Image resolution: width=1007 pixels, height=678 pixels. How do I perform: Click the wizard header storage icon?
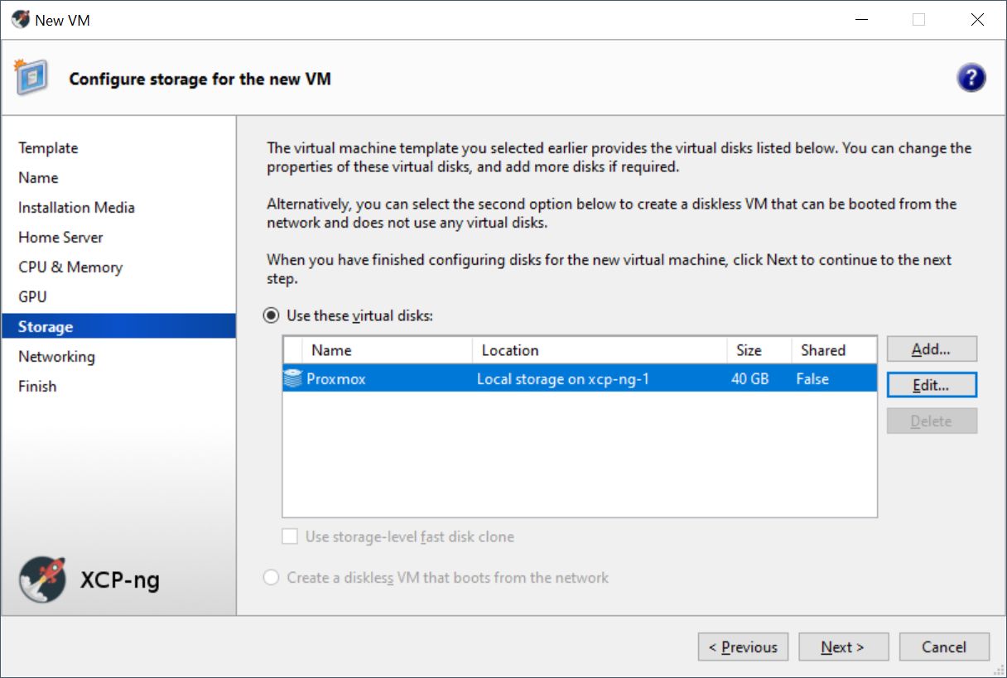[x=31, y=78]
